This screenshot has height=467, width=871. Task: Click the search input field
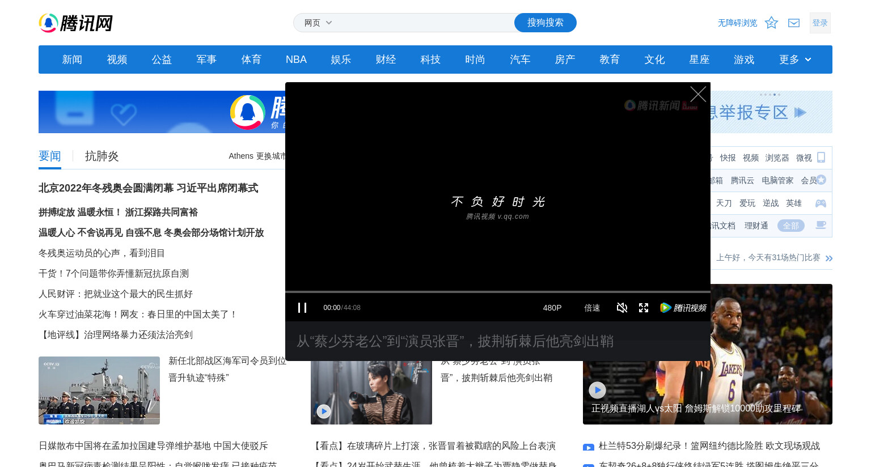click(425, 23)
